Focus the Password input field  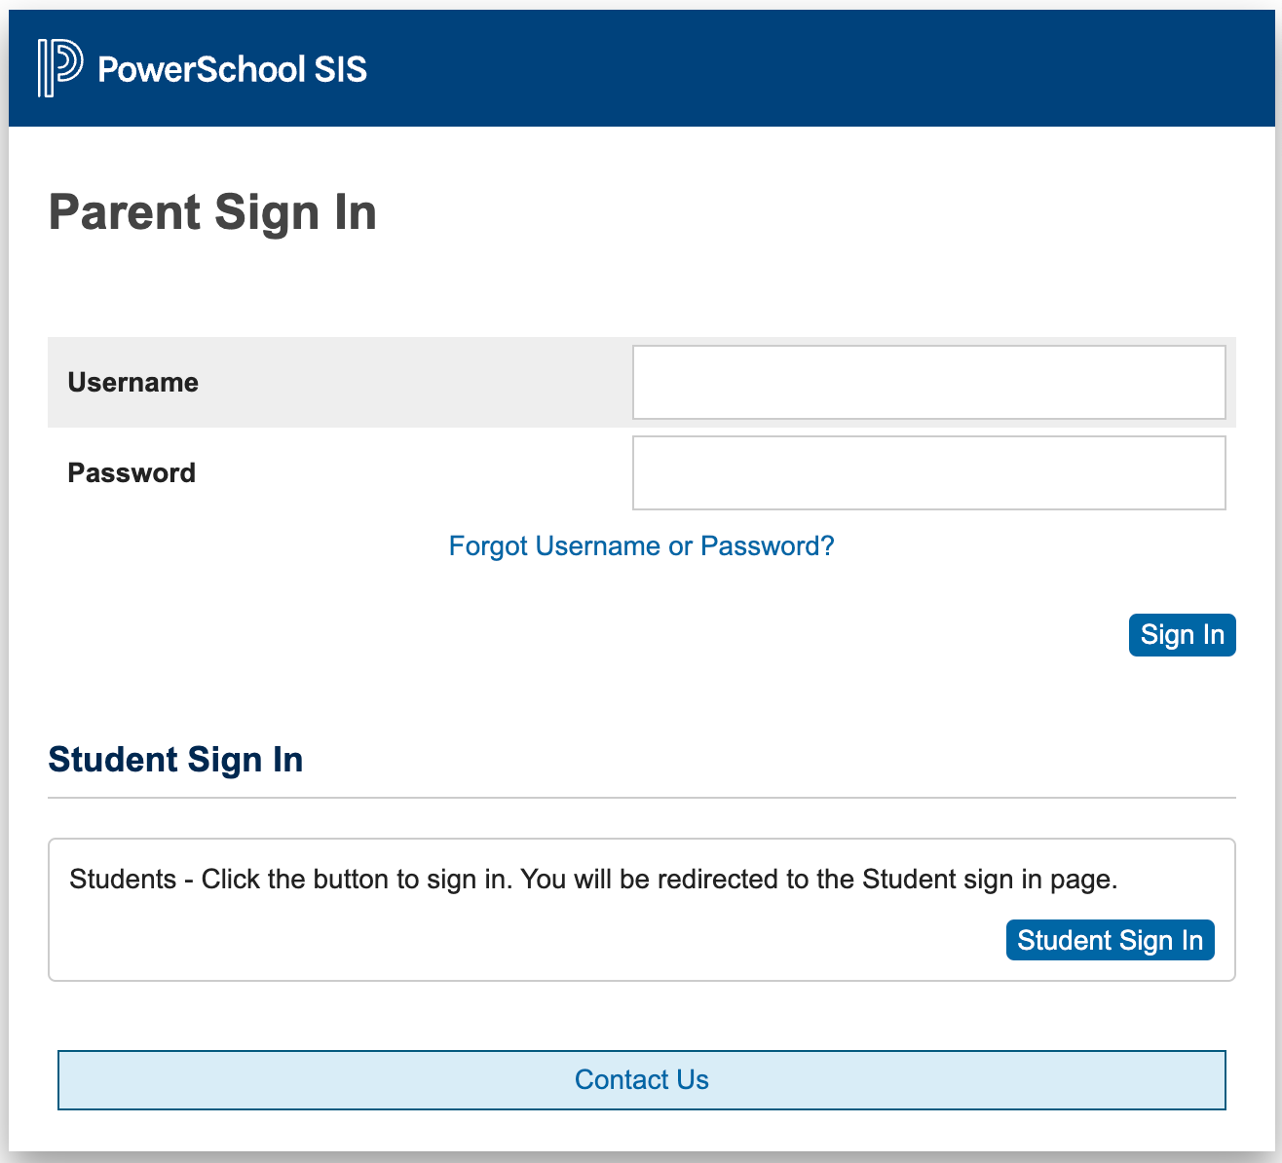point(928,472)
